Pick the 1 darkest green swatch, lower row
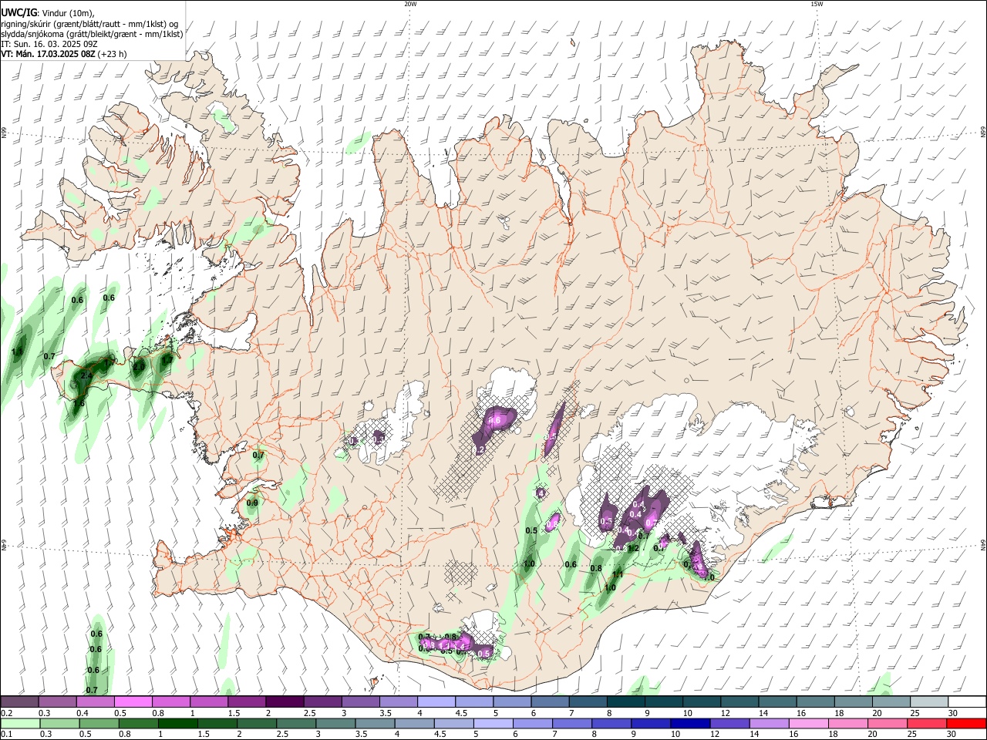Viewport: 987px width, 740px height. click(177, 723)
